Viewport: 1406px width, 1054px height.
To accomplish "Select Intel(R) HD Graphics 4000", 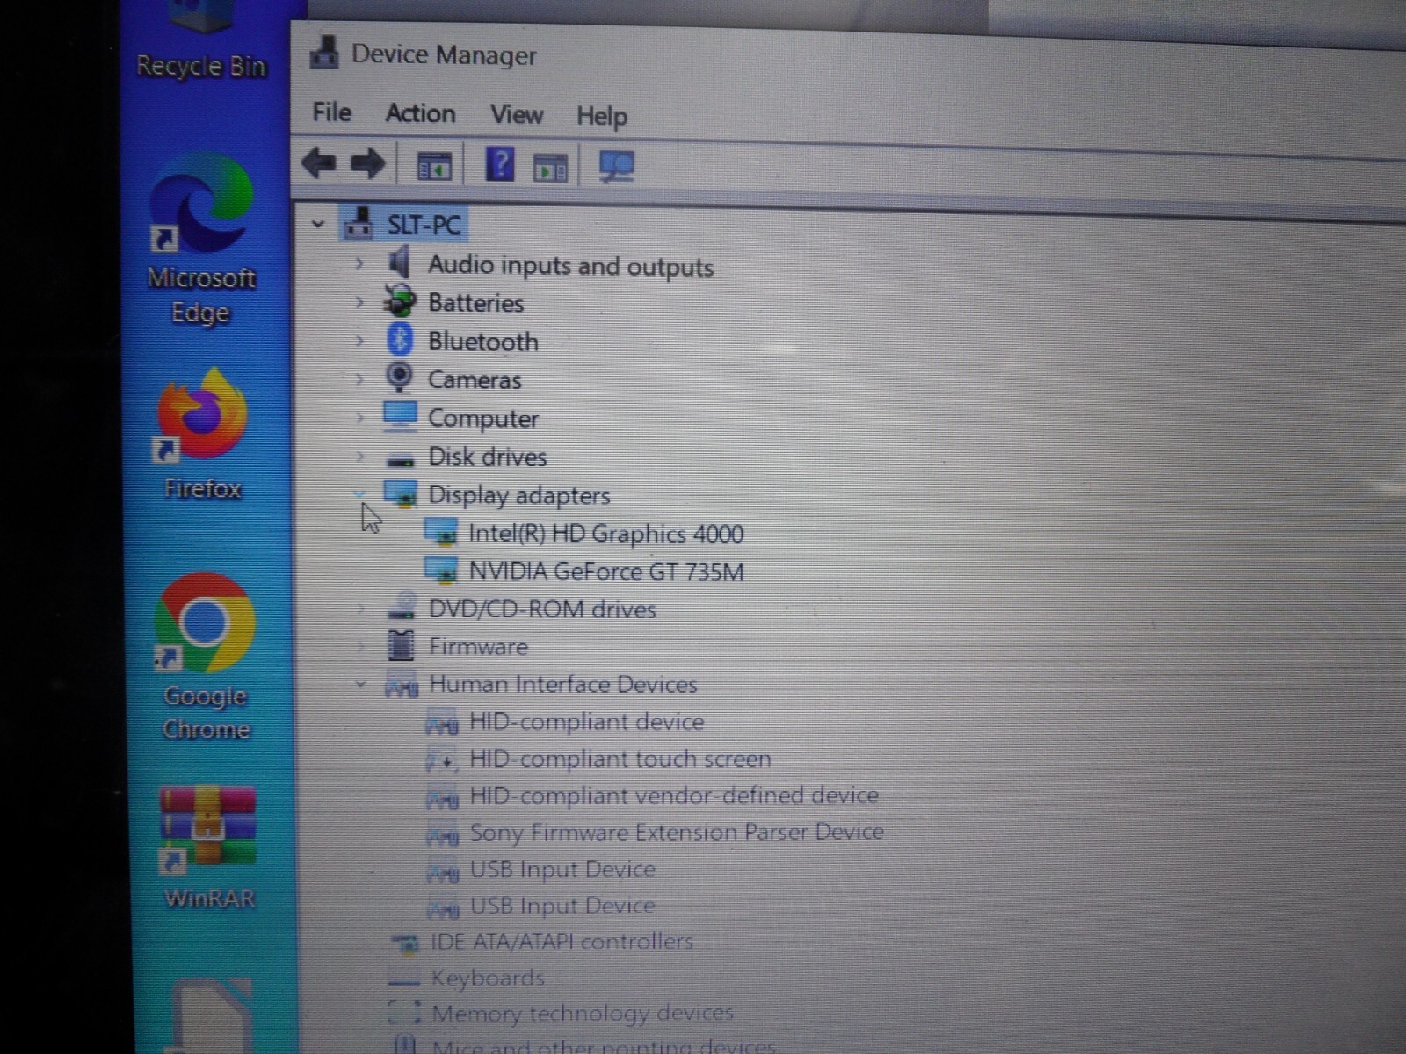I will [606, 534].
